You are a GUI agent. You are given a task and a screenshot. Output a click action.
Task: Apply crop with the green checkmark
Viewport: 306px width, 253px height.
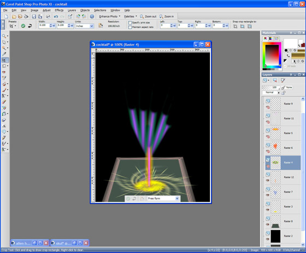tap(23, 26)
